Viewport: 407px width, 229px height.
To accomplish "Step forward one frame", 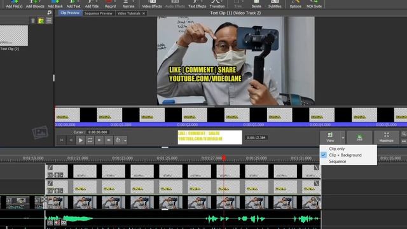I will 99,140.
